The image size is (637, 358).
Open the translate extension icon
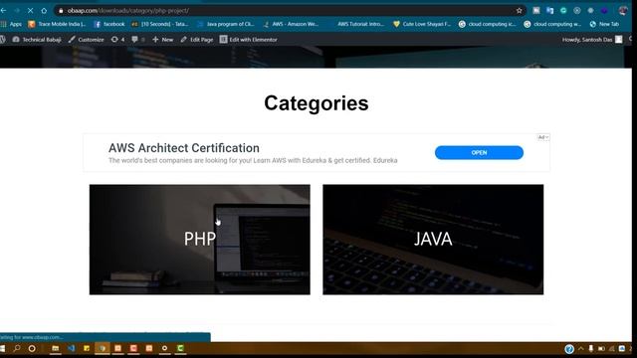point(549,11)
